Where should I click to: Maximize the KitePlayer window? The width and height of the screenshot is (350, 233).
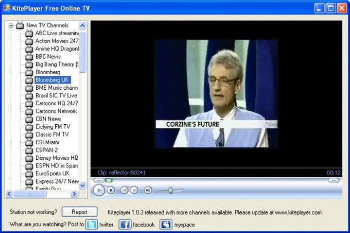click(330, 8)
